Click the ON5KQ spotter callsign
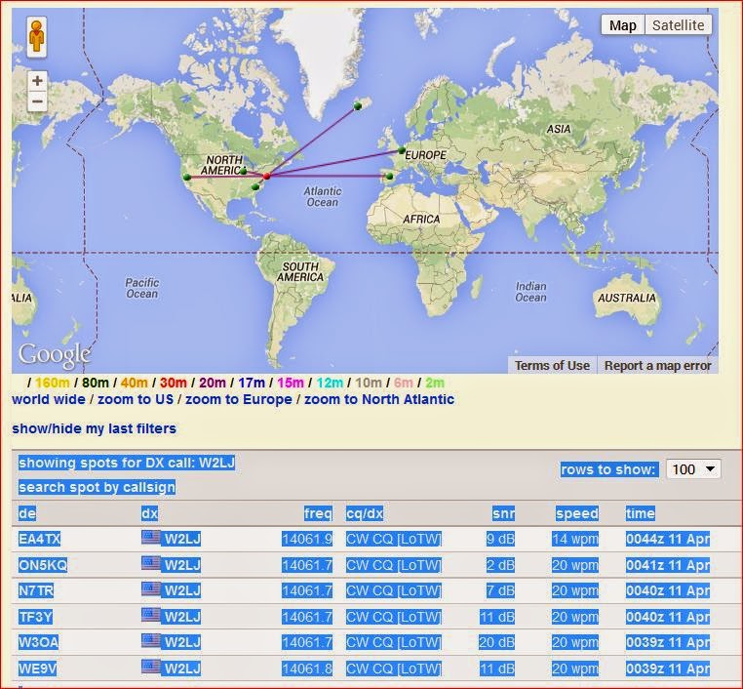 click(43, 565)
